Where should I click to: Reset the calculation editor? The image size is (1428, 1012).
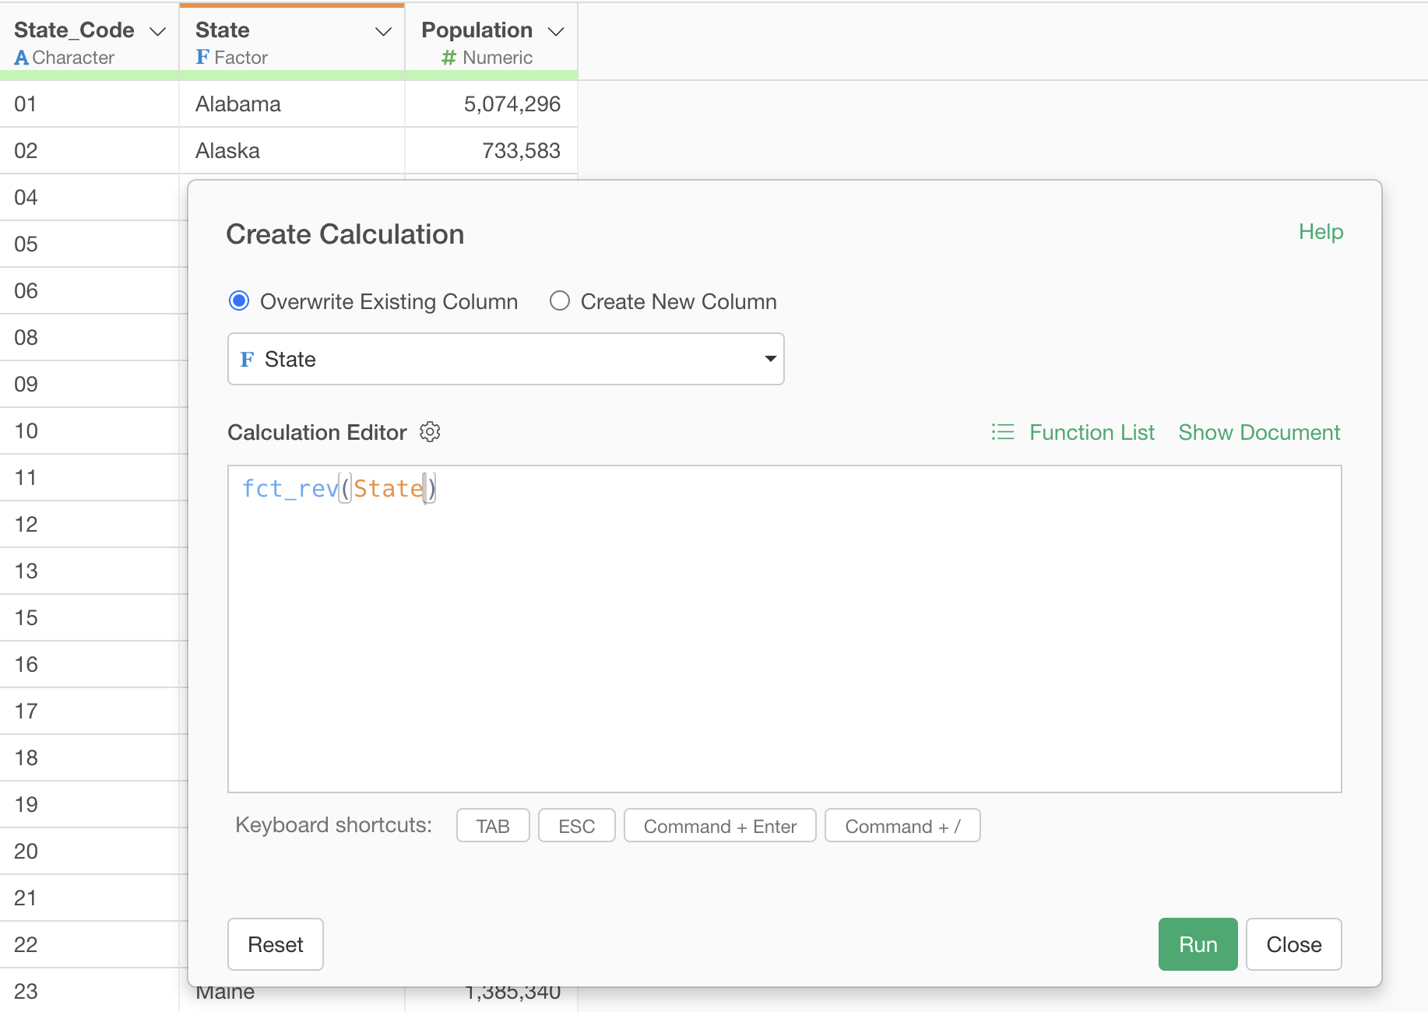(276, 944)
